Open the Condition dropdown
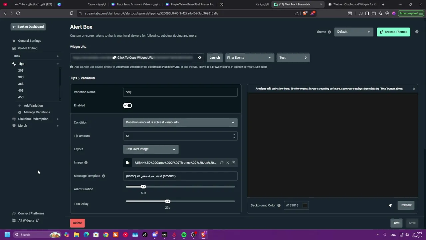Image resolution: width=426 pixels, height=240 pixels. (x=180, y=123)
